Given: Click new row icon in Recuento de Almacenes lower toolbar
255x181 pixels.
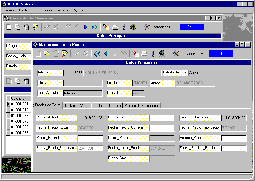Looking at the screenshot, I should [9, 81].
